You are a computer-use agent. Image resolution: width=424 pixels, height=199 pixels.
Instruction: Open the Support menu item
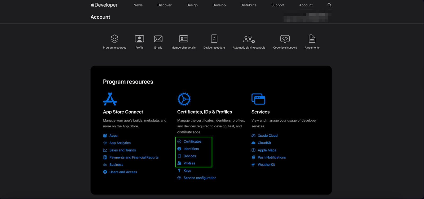pyautogui.click(x=278, y=5)
